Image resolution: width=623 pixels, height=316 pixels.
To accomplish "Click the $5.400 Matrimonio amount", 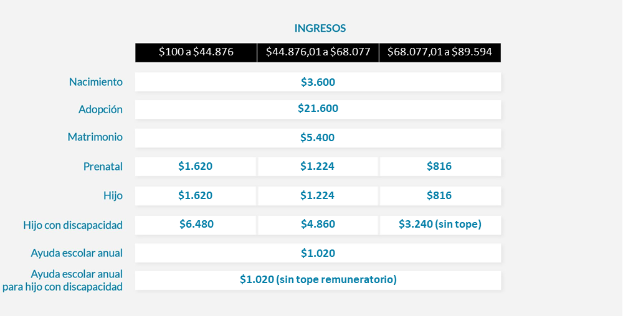I will tap(318, 137).
